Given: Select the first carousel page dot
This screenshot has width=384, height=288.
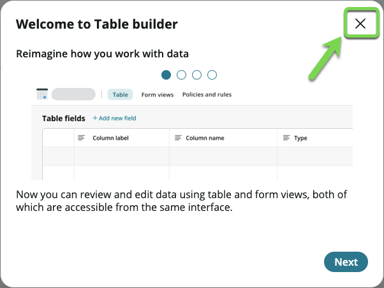Looking at the screenshot, I should pyautogui.click(x=166, y=75).
